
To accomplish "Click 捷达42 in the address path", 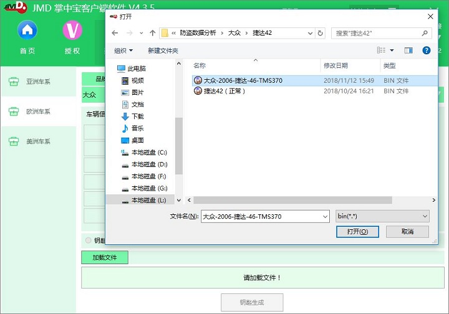I will [262, 33].
